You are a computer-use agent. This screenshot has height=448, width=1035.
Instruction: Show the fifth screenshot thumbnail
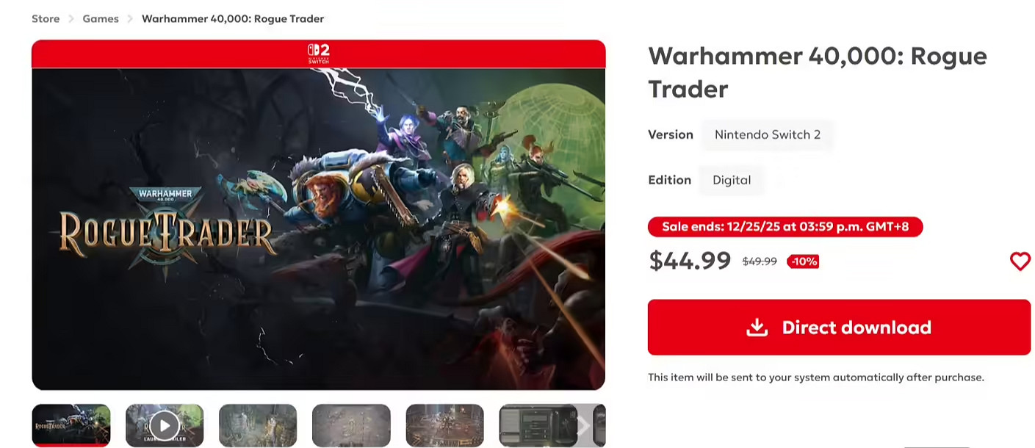click(x=445, y=425)
